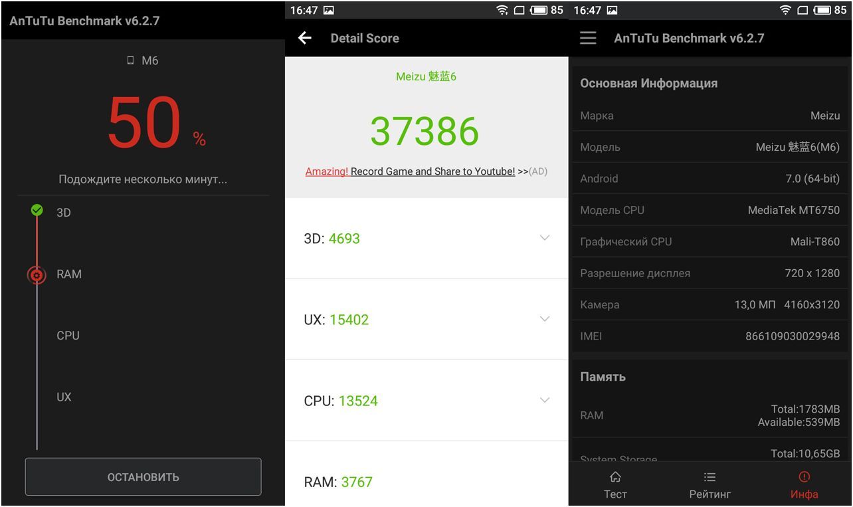
Task: Tap the back arrow in Detail Score
Action: coord(305,38)
